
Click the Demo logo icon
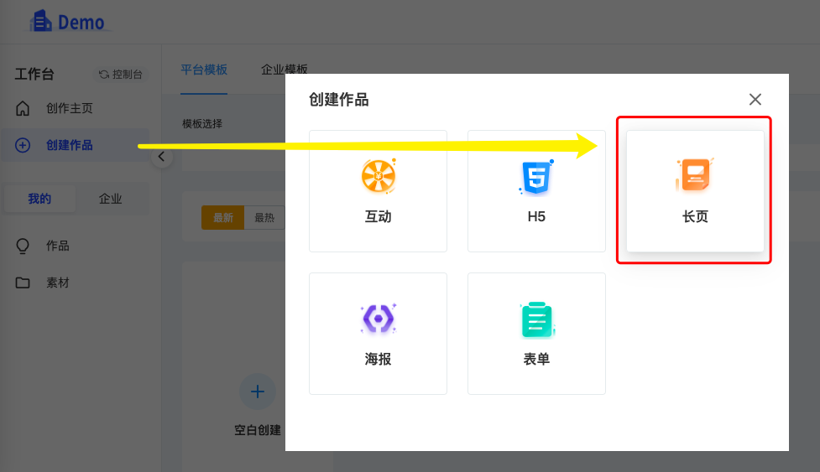tap(41, 21)
